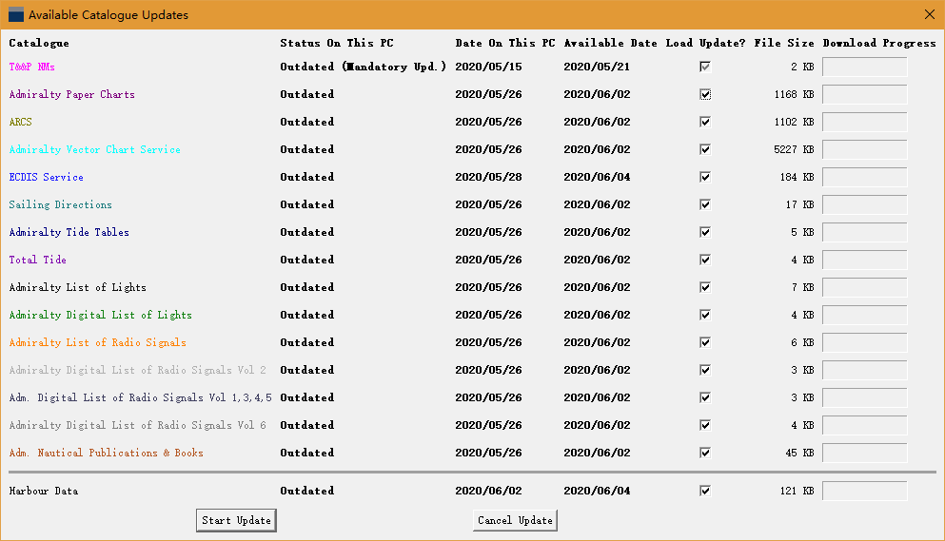Click Admiralty List of Radio Signals label
The height and width of the screenshot is (541, 945).
(98, 342)
